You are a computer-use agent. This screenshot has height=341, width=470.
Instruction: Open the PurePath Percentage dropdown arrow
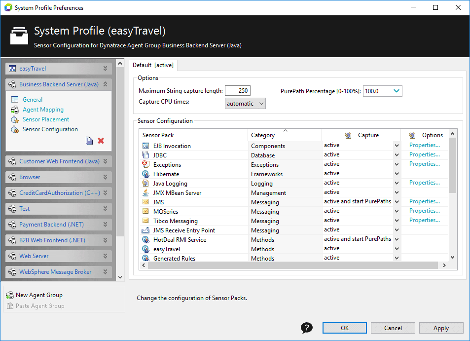[x=396, y=91]
